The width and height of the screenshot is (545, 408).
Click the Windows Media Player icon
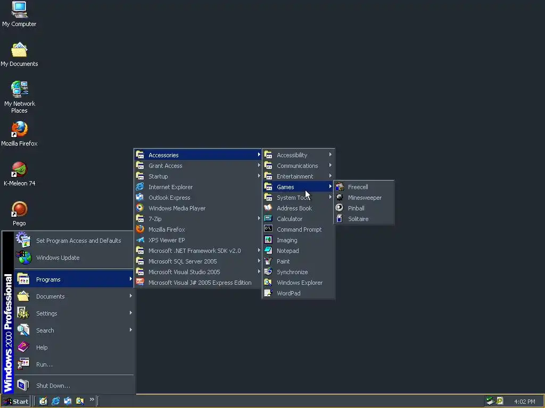click(140, 208)
